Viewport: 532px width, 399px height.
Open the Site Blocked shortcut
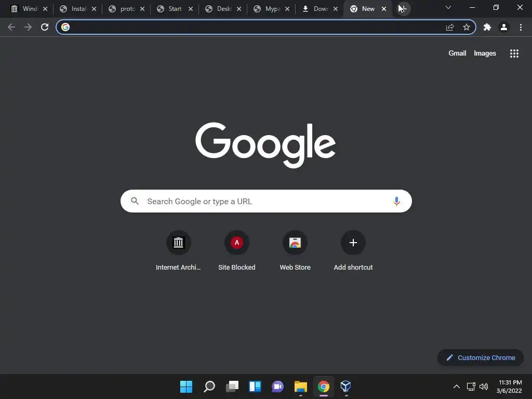237,250
